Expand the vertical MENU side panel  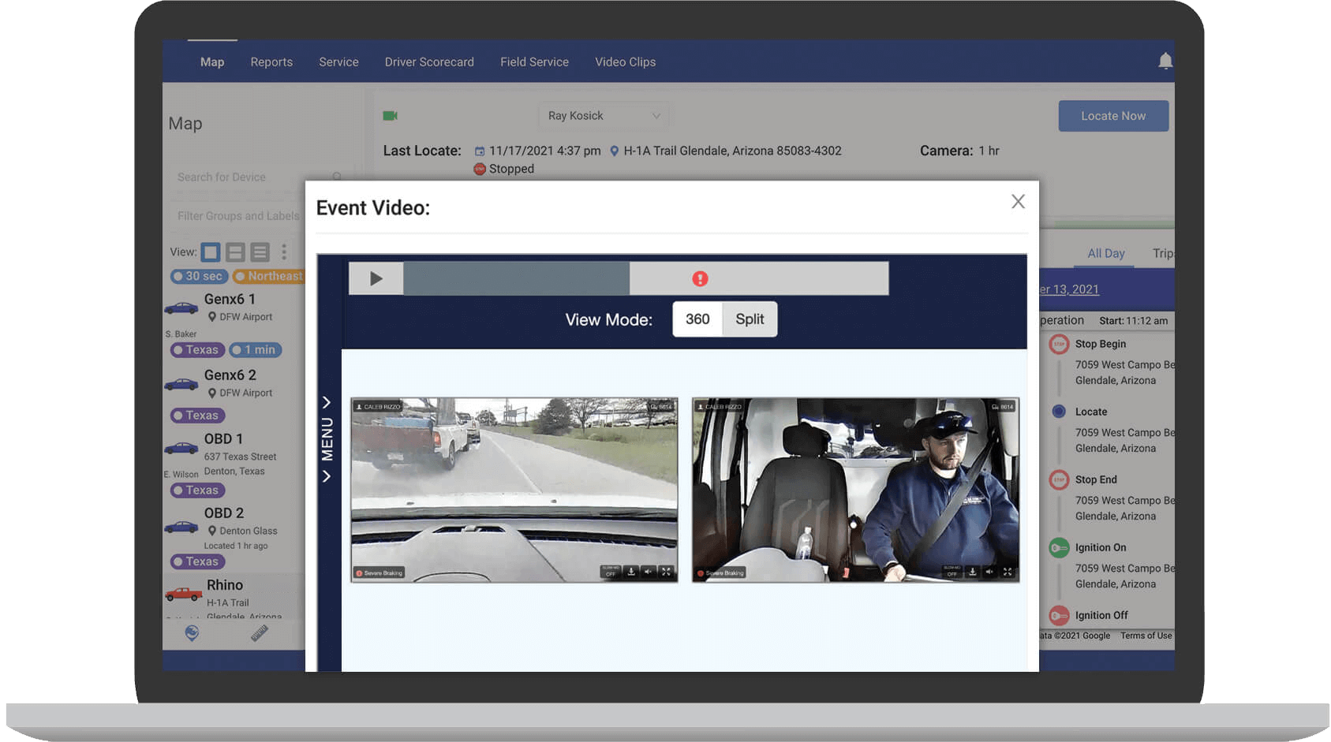pos(327,439)
